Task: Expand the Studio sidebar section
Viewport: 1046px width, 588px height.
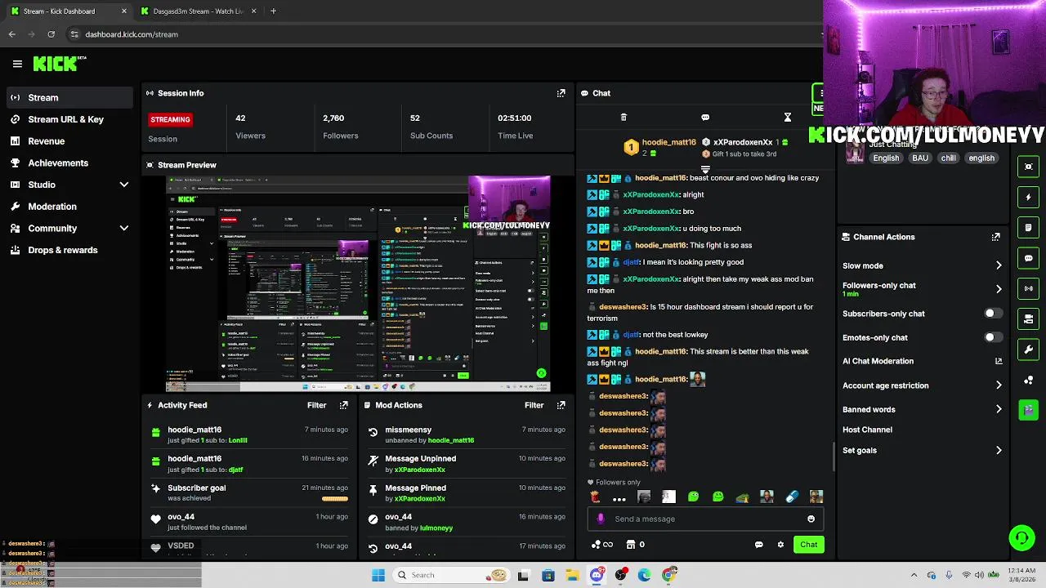Action: (x=124, y=185)
